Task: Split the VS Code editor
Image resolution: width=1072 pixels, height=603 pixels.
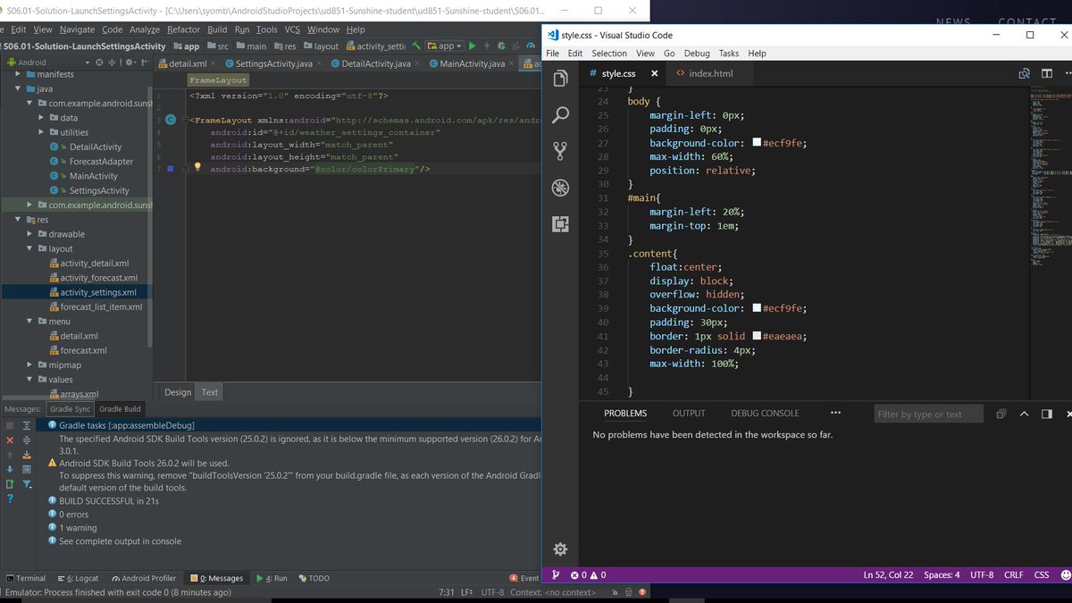Action: point(1047,73)
